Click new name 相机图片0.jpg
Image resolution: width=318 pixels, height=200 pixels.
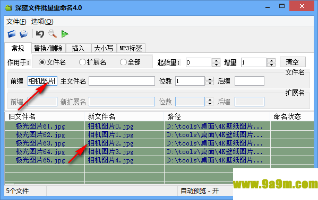[111, 126]
